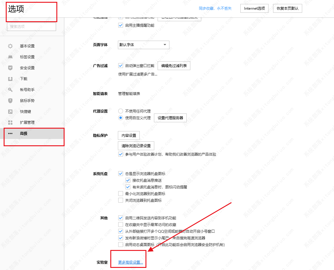Click the grid icon for 扩展管理
Image resolution: width=334 pixels, height=270 pixels.
10,123
